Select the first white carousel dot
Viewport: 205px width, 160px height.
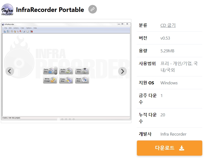58,119
